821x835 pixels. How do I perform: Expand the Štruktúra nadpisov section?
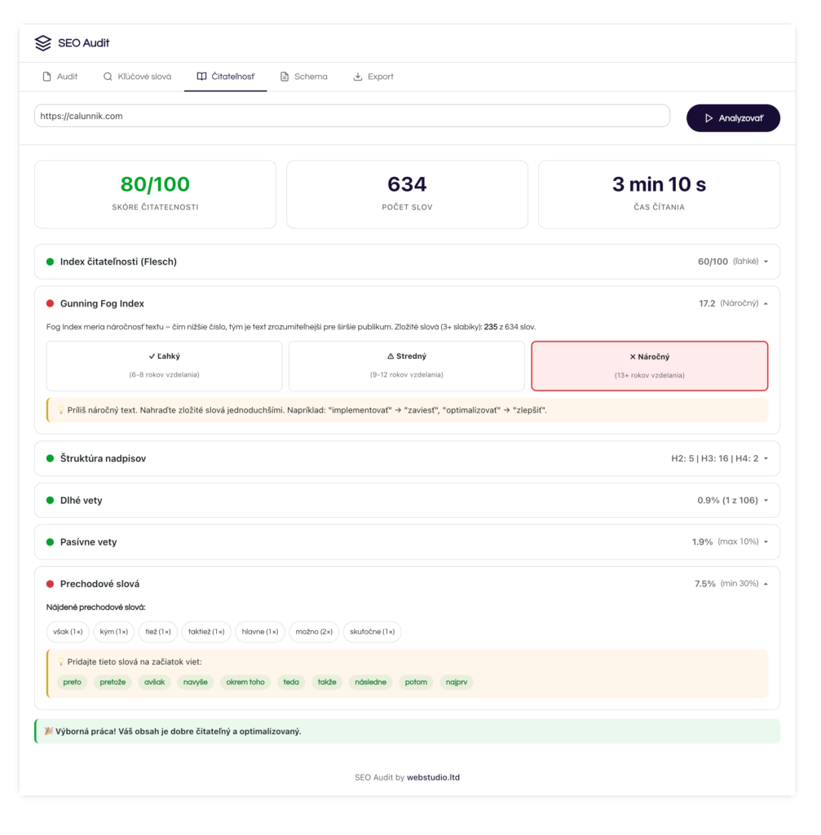coord(408,458)
